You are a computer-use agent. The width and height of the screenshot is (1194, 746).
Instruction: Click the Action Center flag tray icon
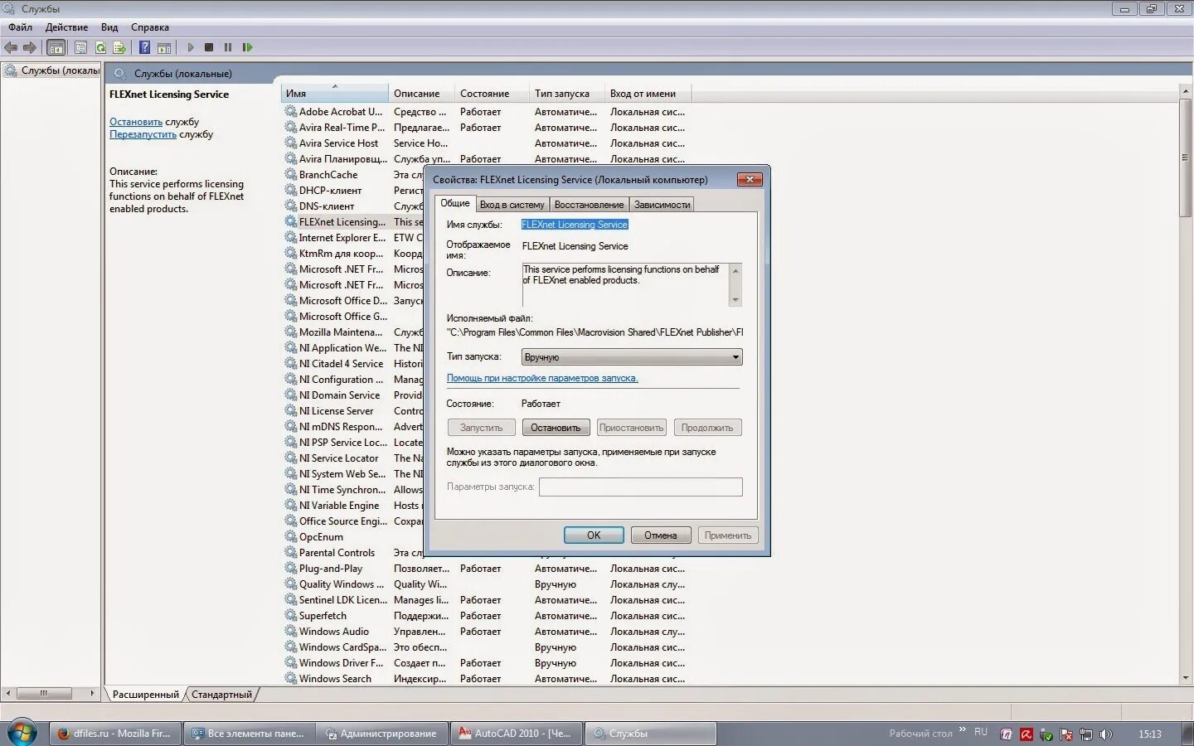coord(1066,734)
